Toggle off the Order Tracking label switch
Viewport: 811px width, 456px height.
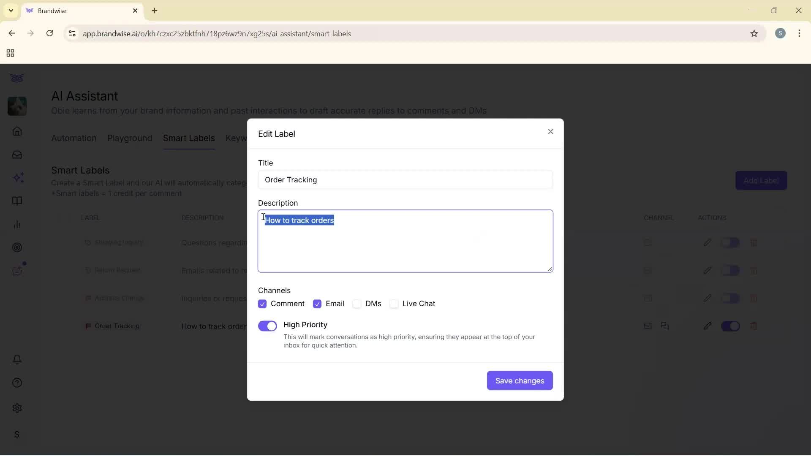[x=731, y=326]
